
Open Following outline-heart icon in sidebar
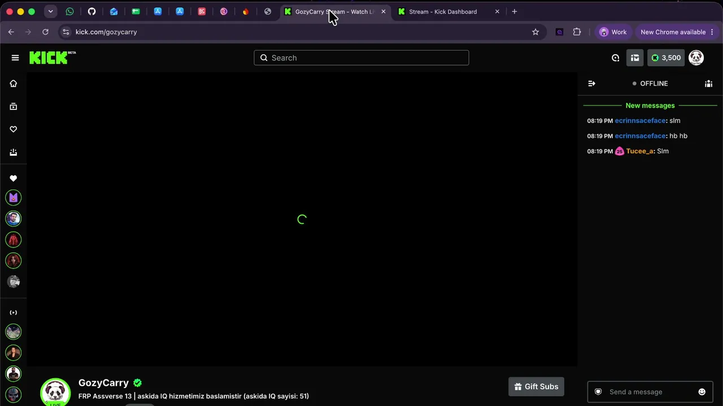pos(14,129)
